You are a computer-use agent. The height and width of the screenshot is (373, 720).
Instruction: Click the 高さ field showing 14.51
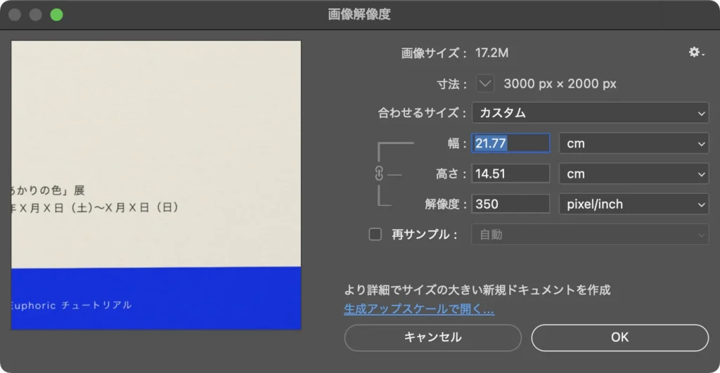(510, 174)
